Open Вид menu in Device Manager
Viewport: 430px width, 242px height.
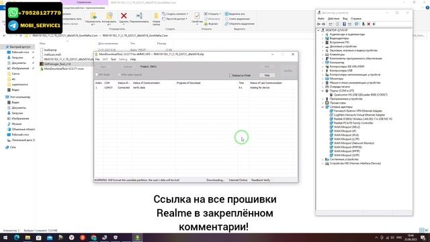345,19
